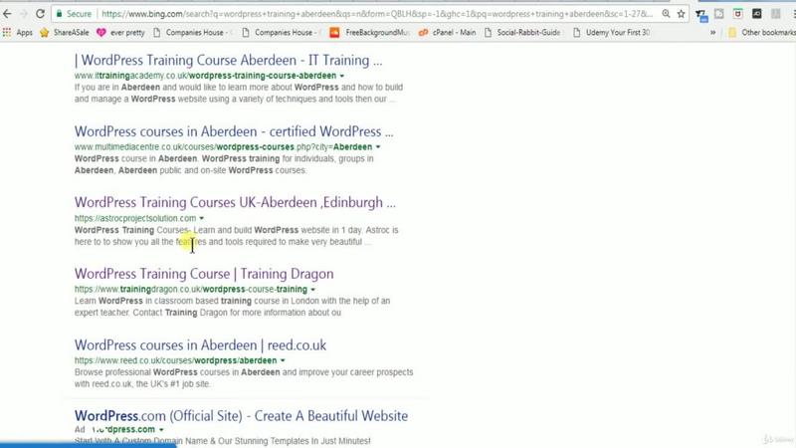This screenshot has width=796, height=448.
Task: Expand dropdown arrow next to trainingdragon.co.uk URL
Action: tap(313, 289)
